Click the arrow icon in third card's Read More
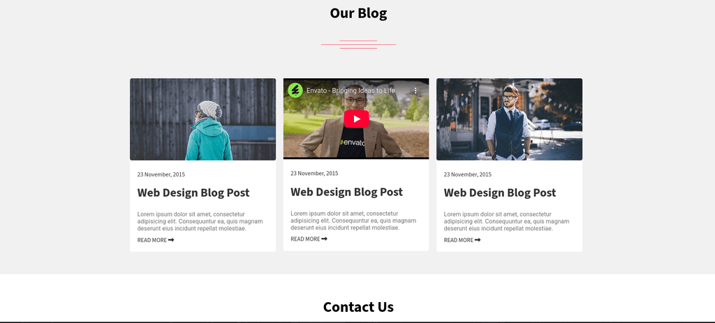 (x=478, y=240)
